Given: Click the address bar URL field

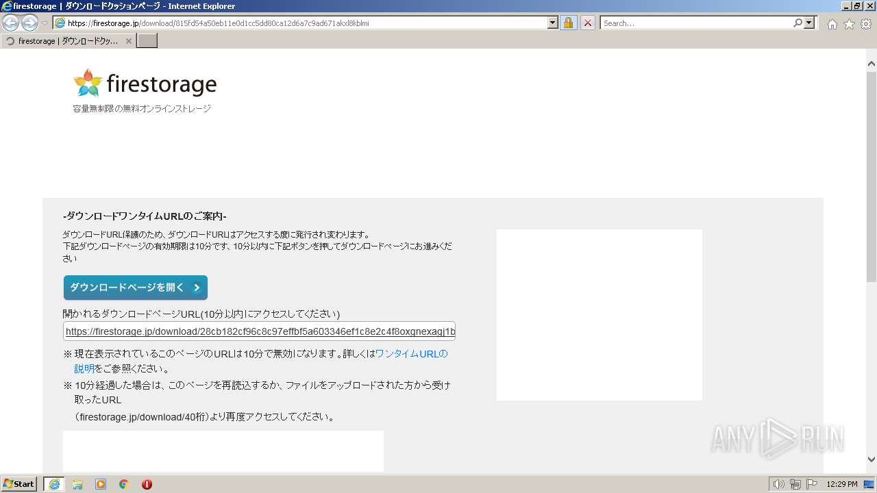Looking at the screenshot, I should (300, 23).
